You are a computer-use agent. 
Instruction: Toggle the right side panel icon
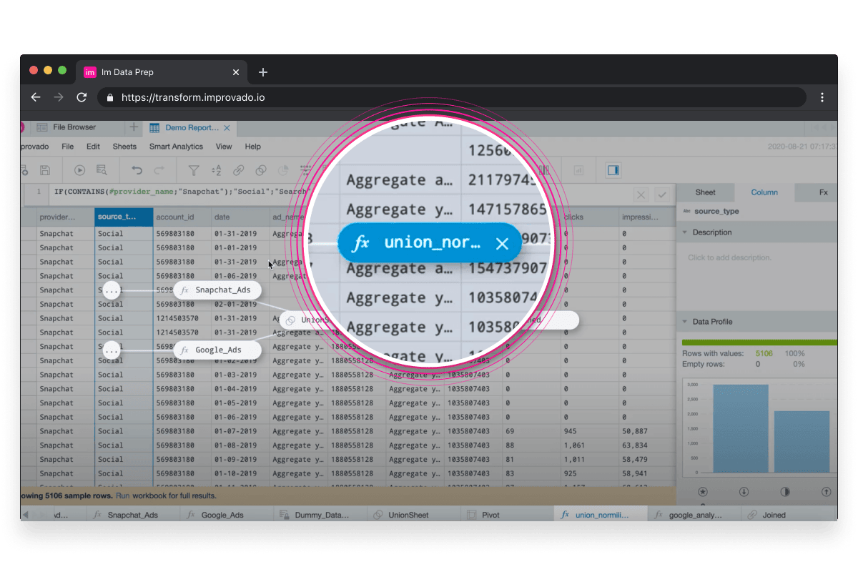pyautogui.click(x=613, y=170)
